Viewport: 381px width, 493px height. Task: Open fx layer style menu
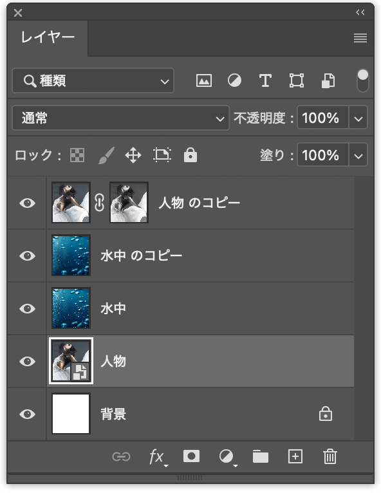tap(158, 456)
